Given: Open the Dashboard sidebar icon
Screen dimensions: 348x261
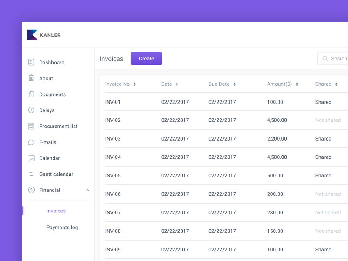Looking at the screenshot, I should 31,62.
